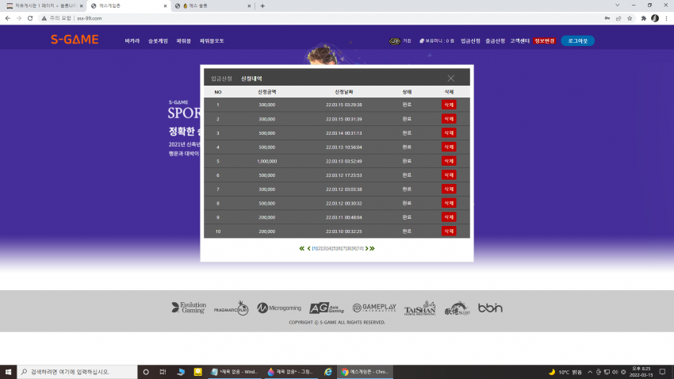This screenshot has width=674, height=379.
Task: Click the Evolution Gaming logo
Action: pos(189,308)
